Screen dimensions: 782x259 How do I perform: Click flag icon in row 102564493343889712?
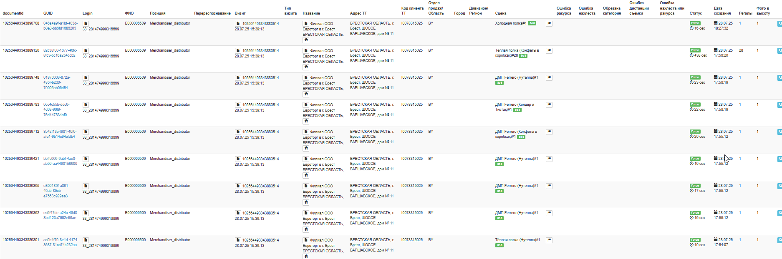pos(549,132)
